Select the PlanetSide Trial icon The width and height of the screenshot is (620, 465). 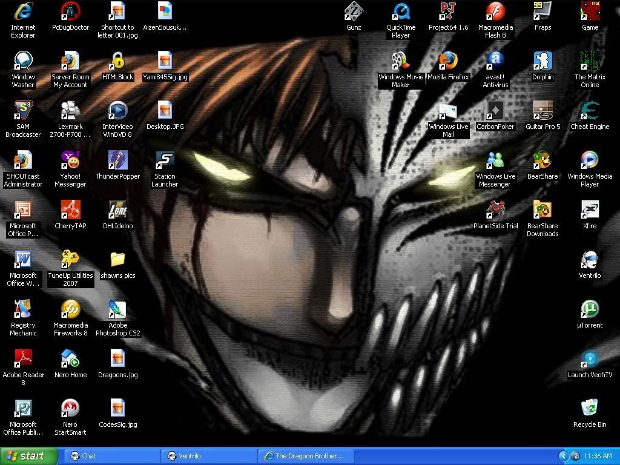(x=495, y=209)
